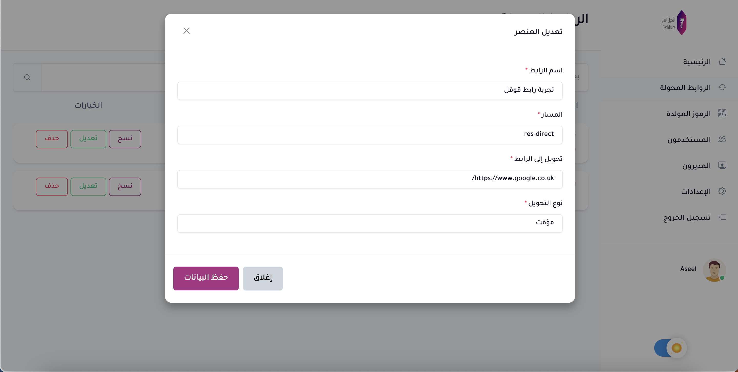Click the admin badge icon beside المديرون
This screenshot has width=738, height=372.
coord(722,166)
